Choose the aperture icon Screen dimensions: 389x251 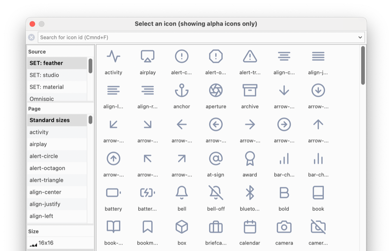(216, 91)
